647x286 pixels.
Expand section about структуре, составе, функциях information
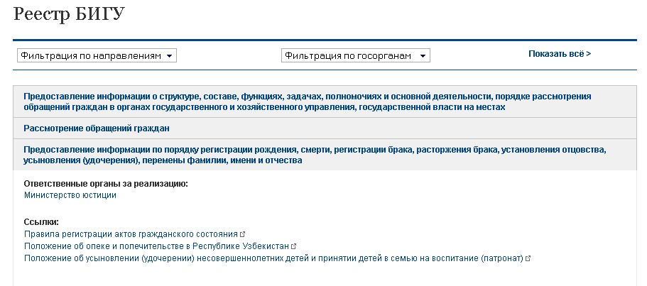307,101
